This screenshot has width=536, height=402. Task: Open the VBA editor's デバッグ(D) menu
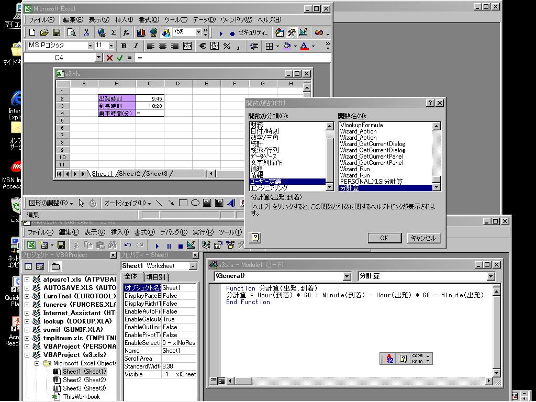coord(174,232)
